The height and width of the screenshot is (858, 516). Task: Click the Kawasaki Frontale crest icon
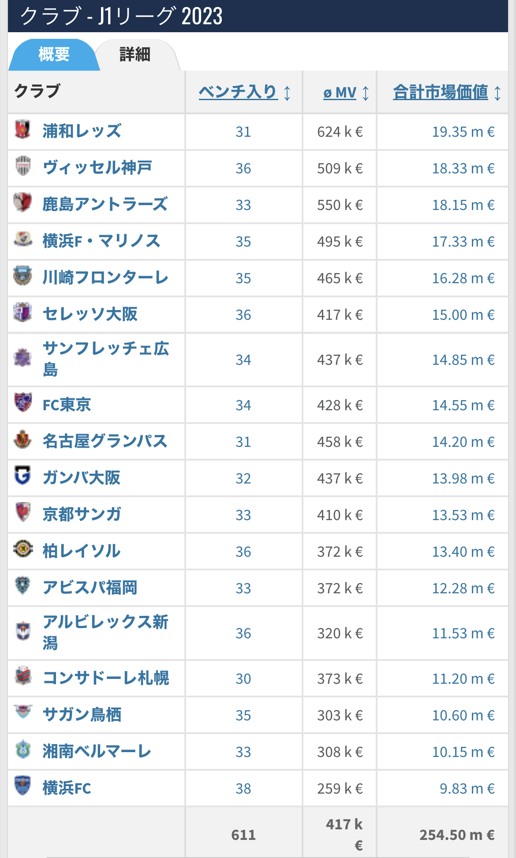(x=22, y=276)
